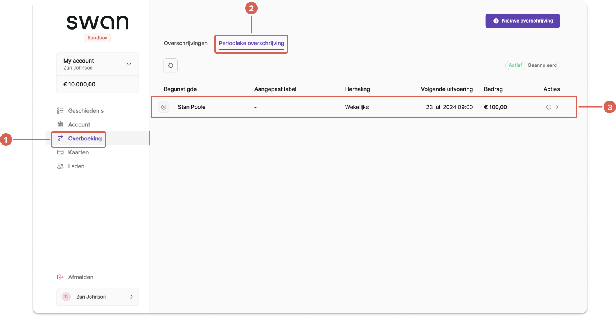Click the Zuri Johnson profile button

pos(97,297)
